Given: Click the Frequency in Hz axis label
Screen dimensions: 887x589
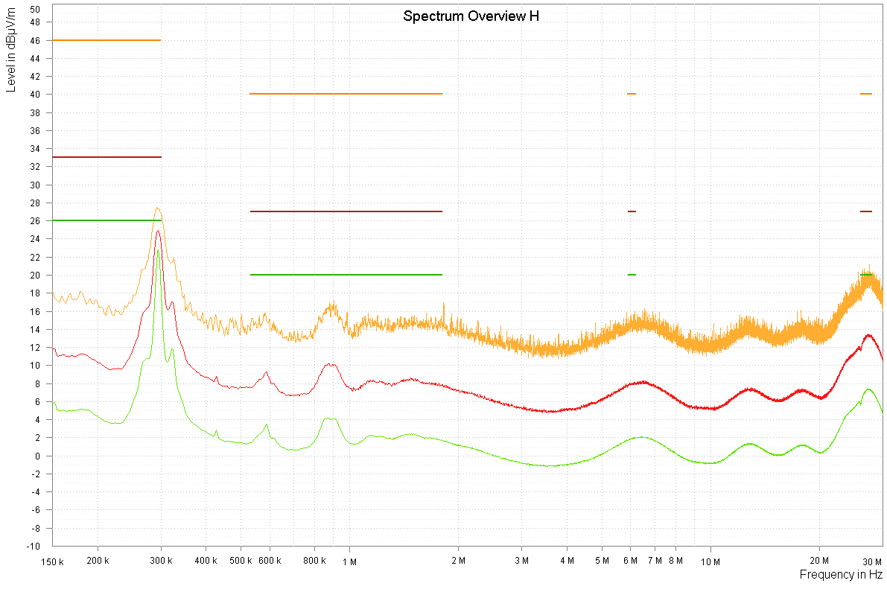Looking at the screenshot, I should (841, 575).
